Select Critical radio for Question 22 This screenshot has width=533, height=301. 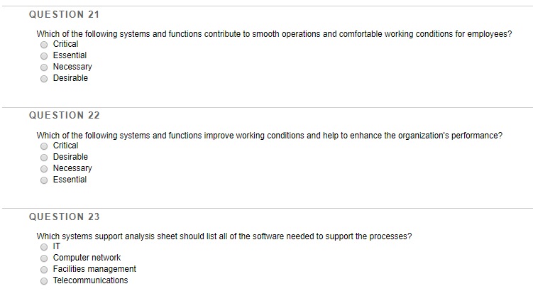[x=44, y=146]
